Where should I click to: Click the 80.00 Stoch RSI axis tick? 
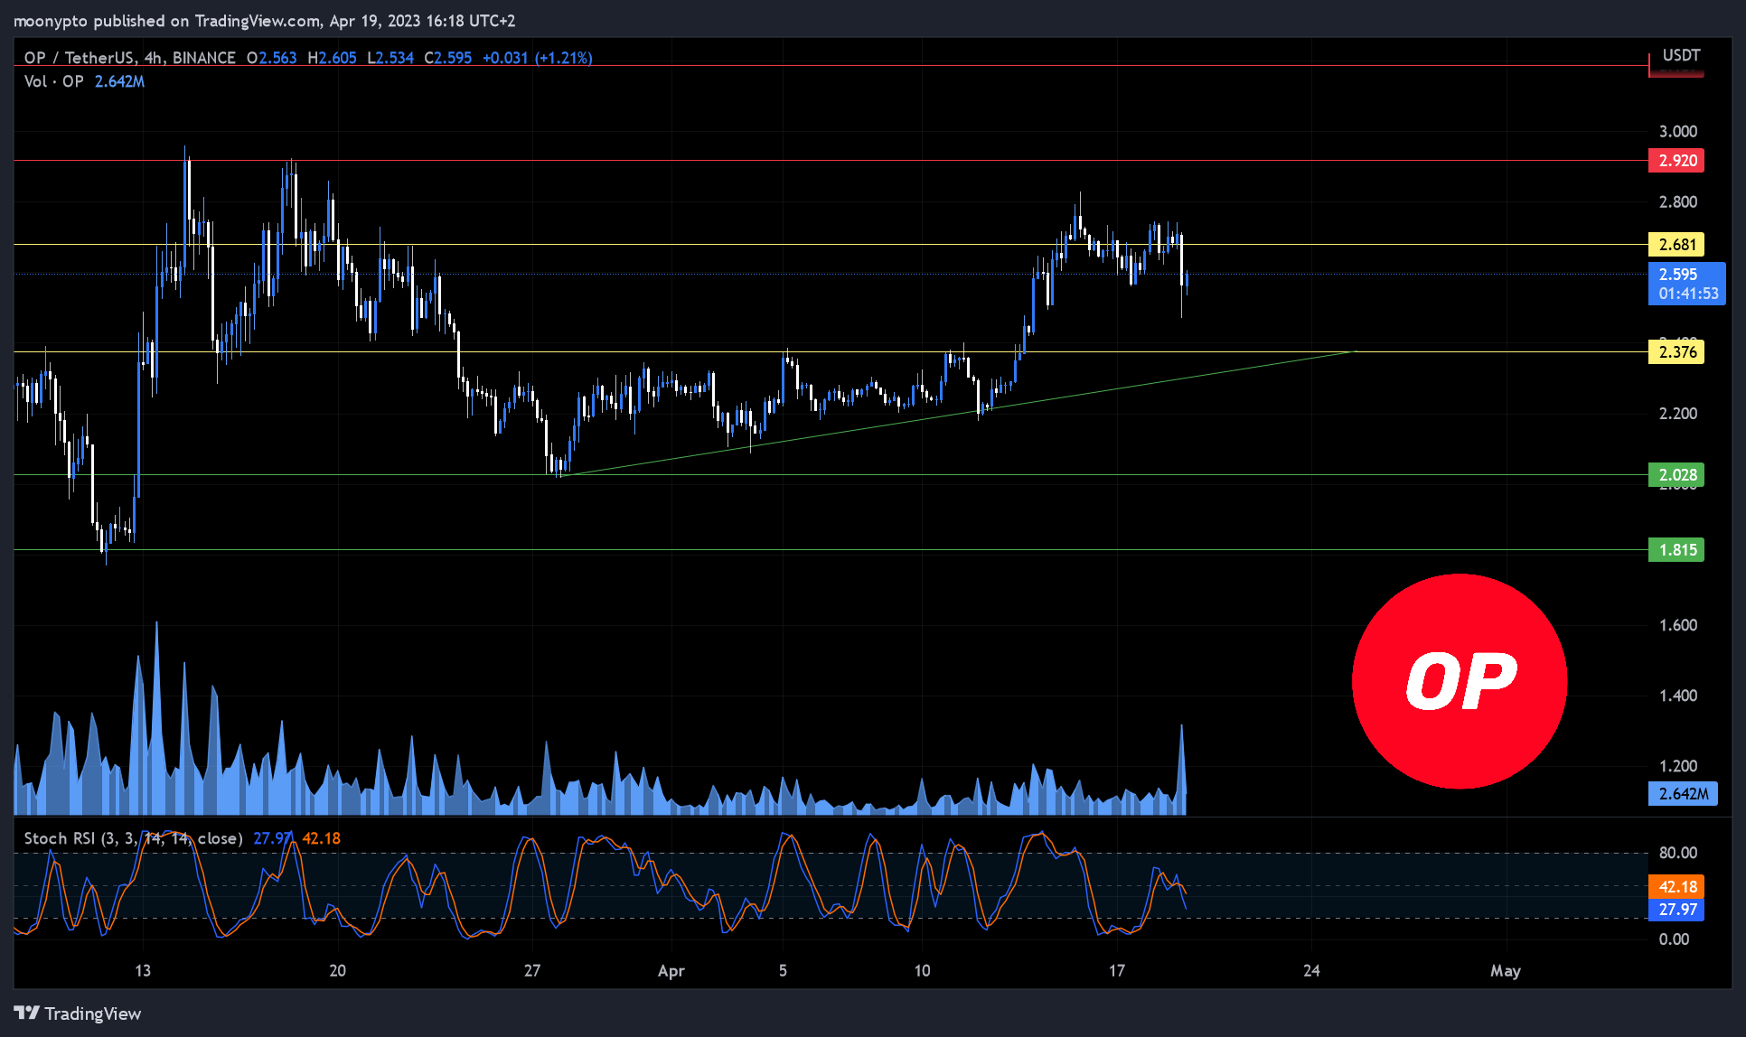(1678, 853)
